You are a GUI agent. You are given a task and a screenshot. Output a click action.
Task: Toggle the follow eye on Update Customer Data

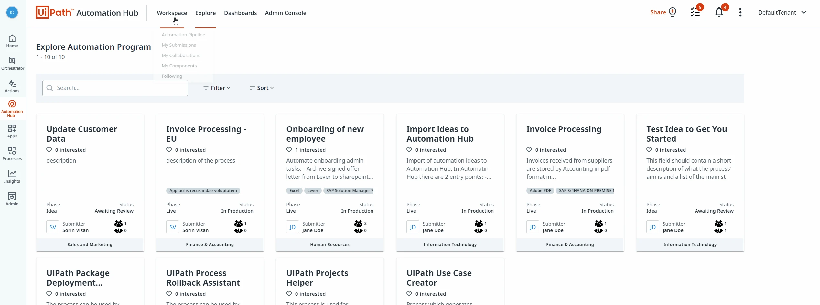point(118,231)
